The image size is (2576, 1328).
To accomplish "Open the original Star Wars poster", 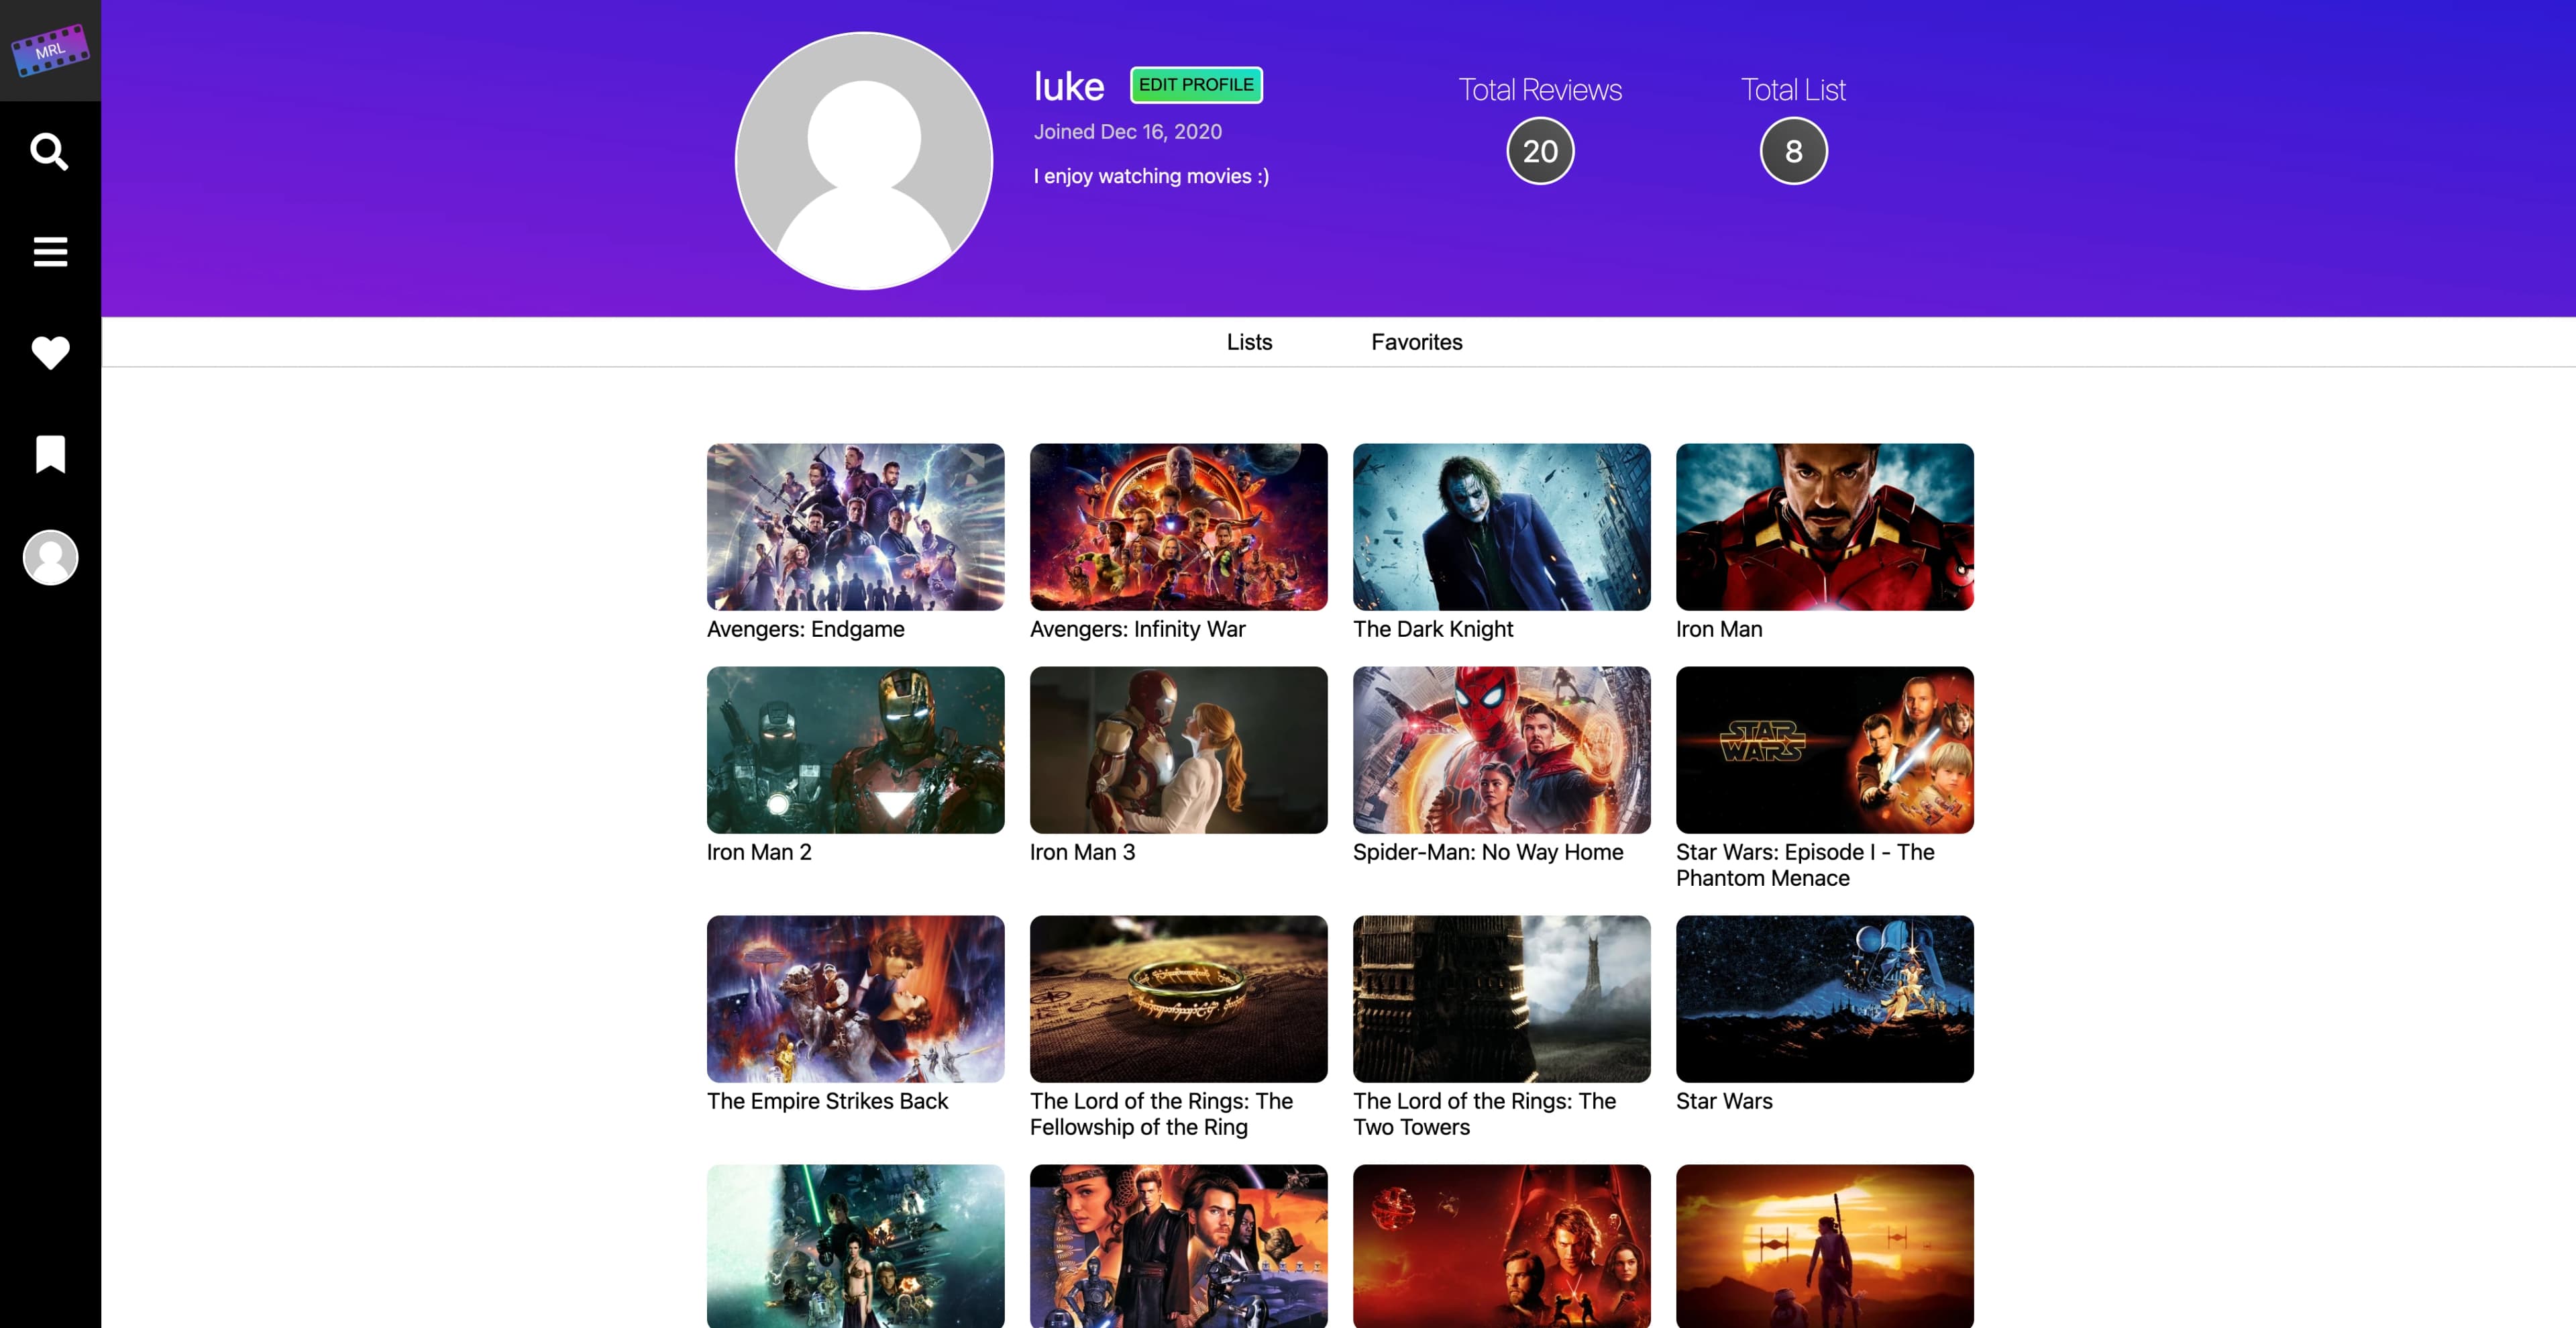I will pyautogui.click(x=1824, y=999).
